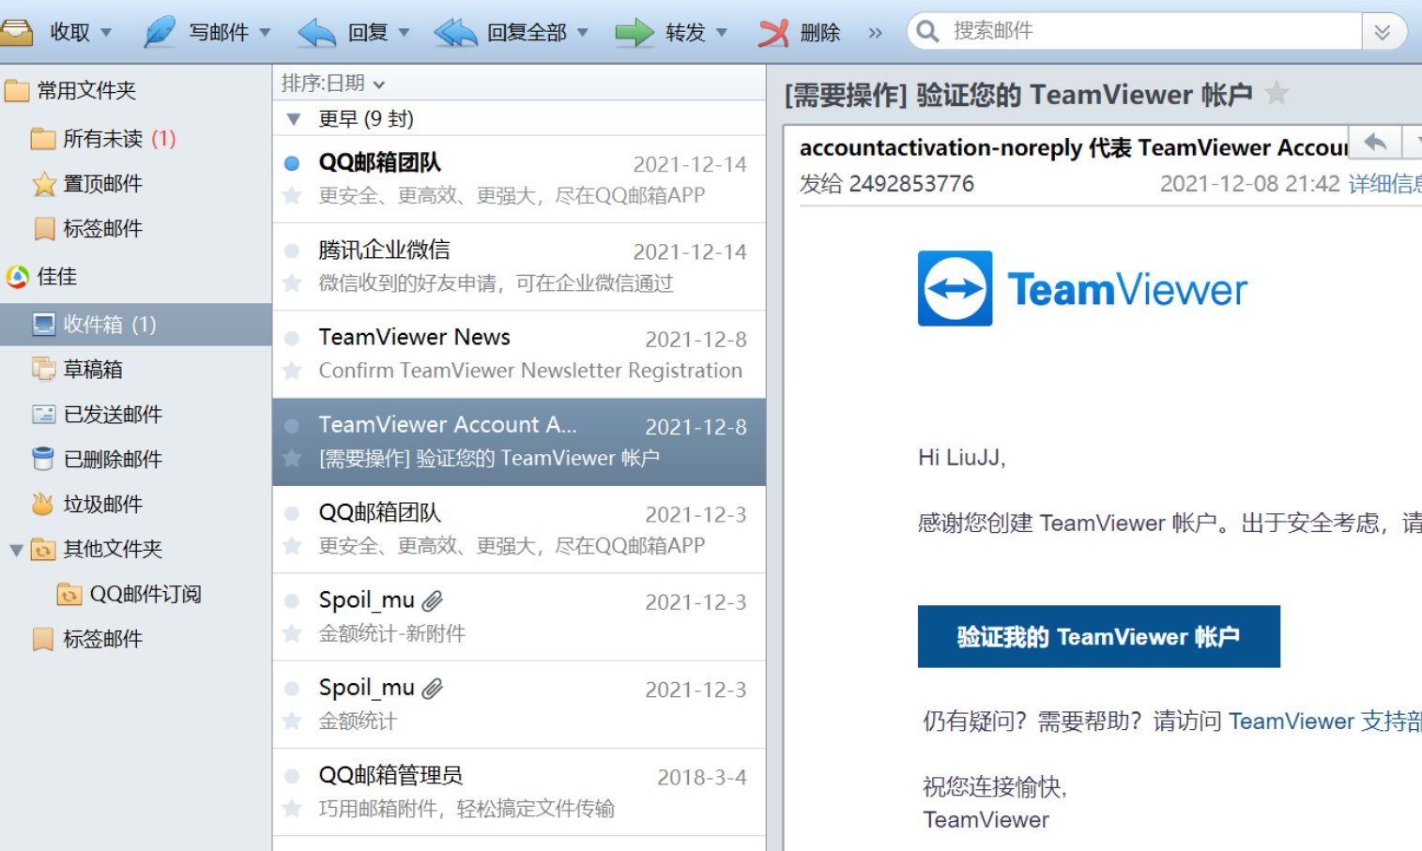This screenshot has height=851, width=1422.
Task: Toggle unread dot on QQ邮箱团队 2021-12-14 mail
Action: pos(292,163)
